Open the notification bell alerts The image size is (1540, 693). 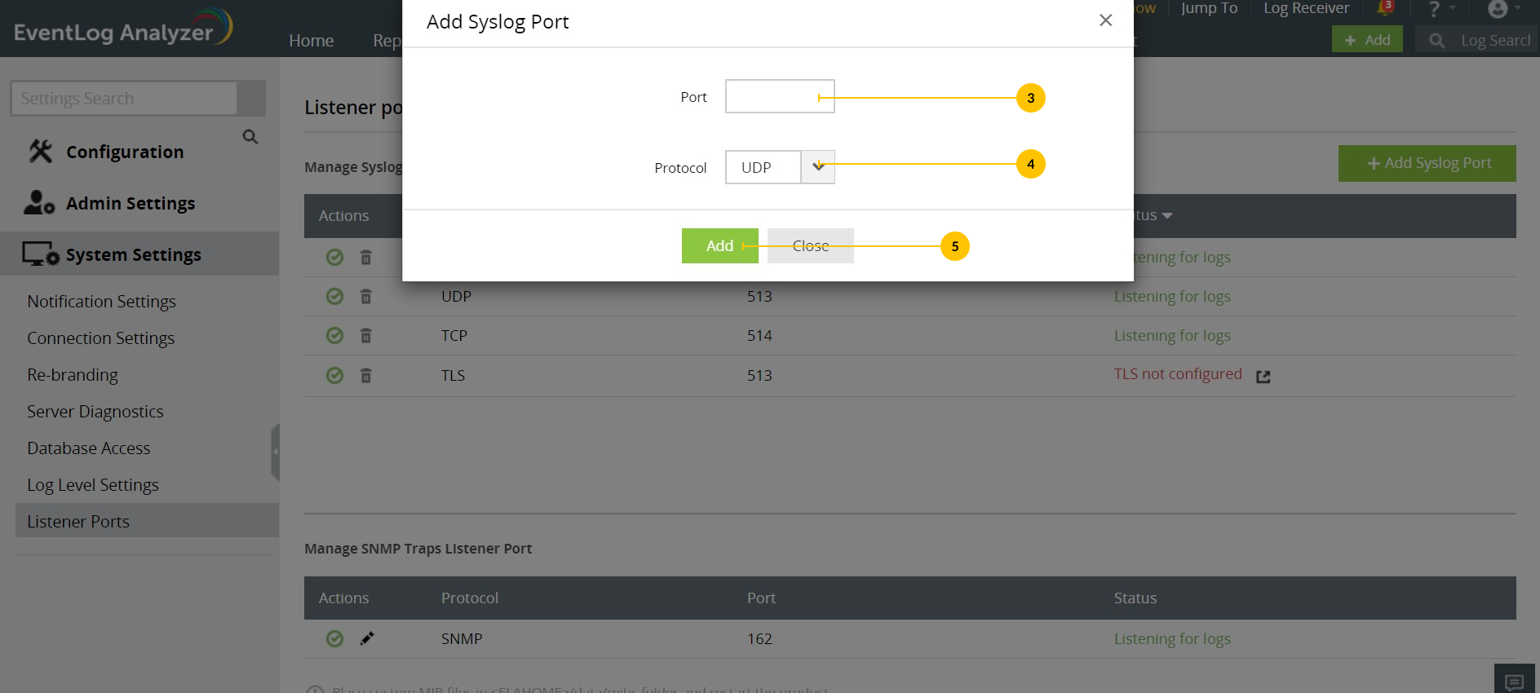coord(1384,9)
